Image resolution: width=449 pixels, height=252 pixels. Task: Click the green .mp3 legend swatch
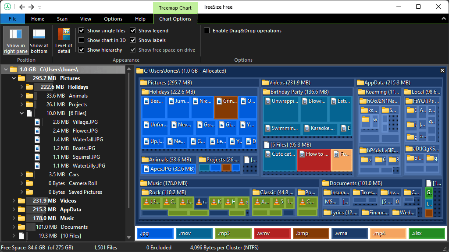pos(233,233)
